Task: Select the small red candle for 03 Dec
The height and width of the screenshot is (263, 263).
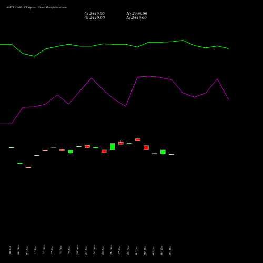Action: (x=155, y=154)
